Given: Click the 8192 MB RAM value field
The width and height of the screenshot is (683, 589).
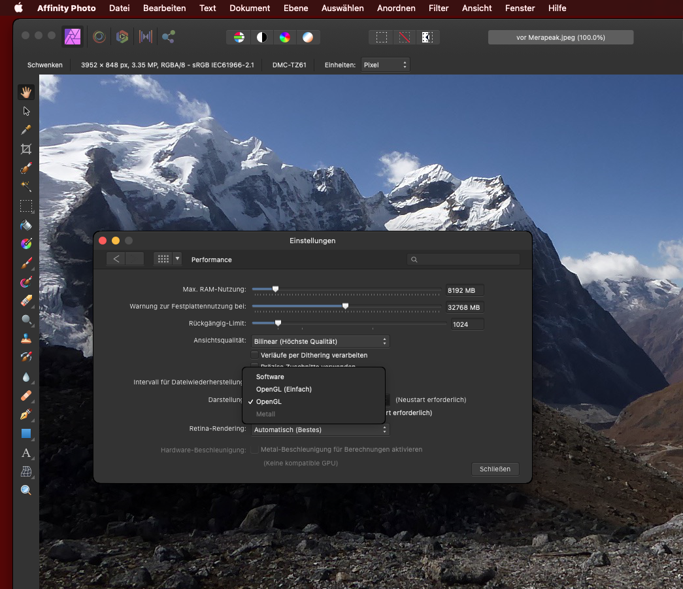Looking at the screenshot, I should pos(464,290).
